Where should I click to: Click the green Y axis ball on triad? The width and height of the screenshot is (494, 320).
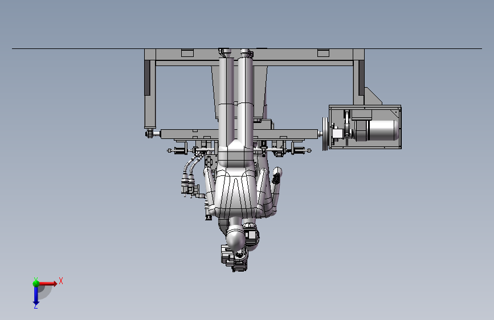[x=36, y=284]
